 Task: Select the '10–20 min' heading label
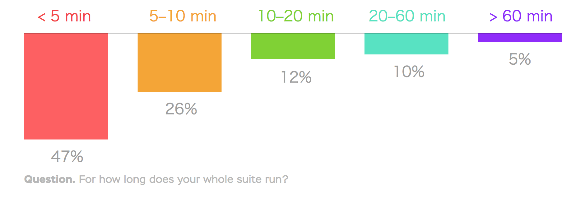click(x=296, y=16)
